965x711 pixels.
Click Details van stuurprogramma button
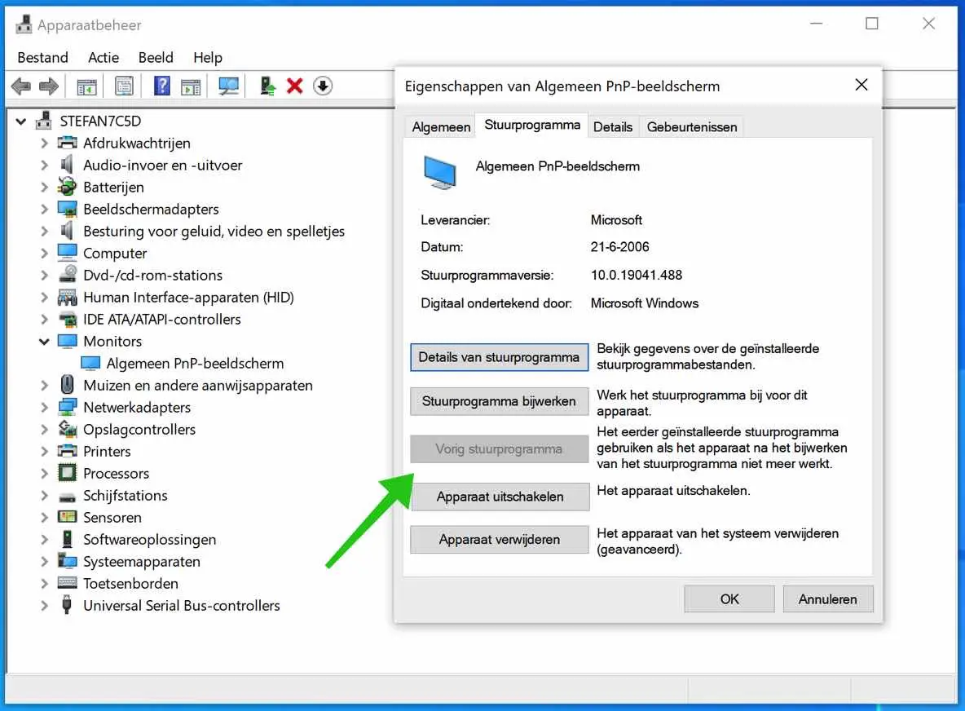pyautogui.click(x=499, y=357)
